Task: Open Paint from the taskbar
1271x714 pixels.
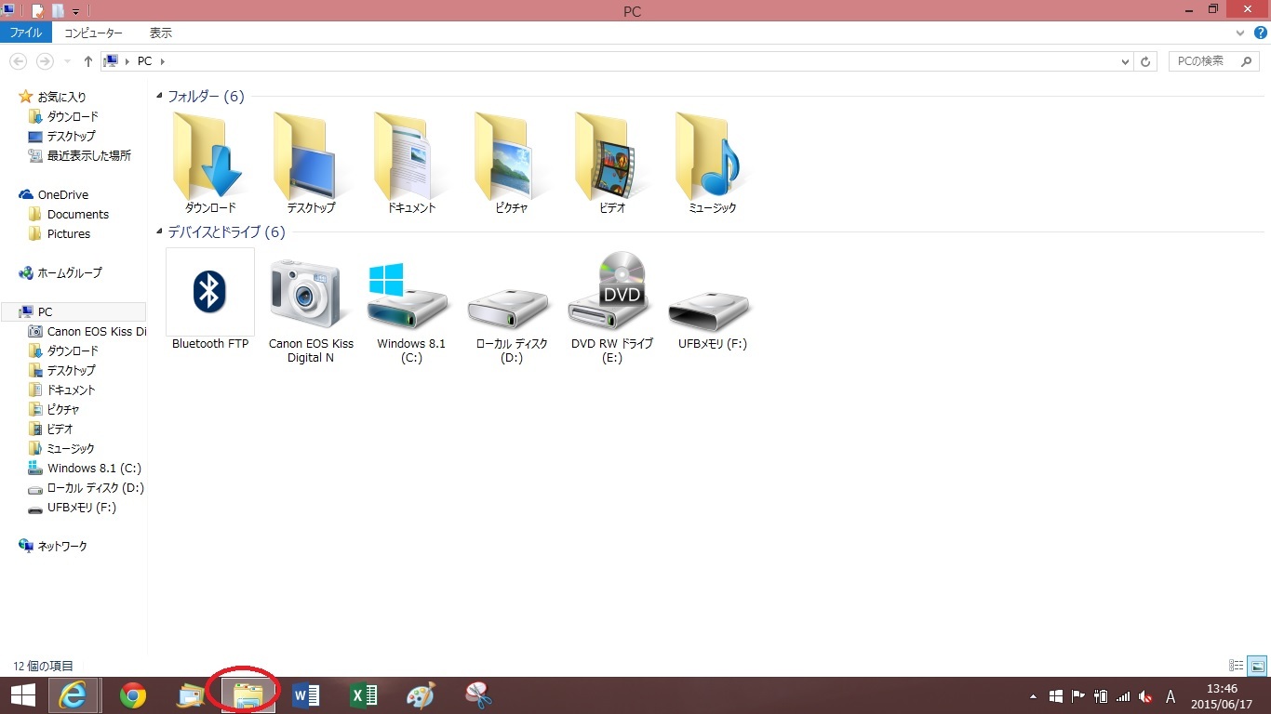Action: 421,695
